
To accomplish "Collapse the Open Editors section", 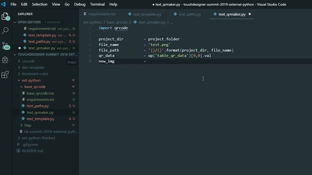I will coord(15,22).
